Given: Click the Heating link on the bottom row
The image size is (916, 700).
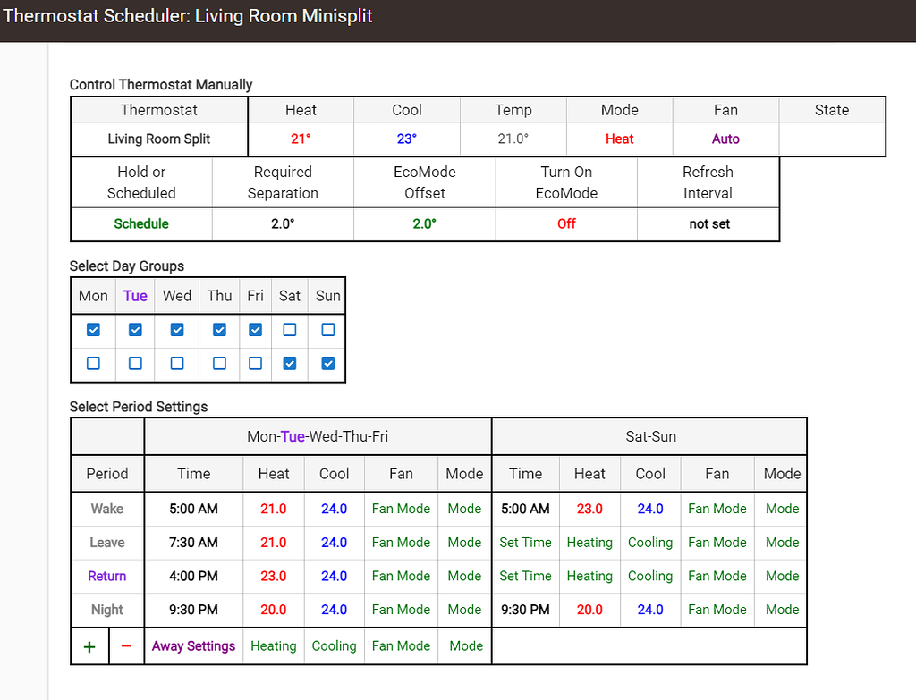Looking at the screenshot, I should (x=273, y=645).
